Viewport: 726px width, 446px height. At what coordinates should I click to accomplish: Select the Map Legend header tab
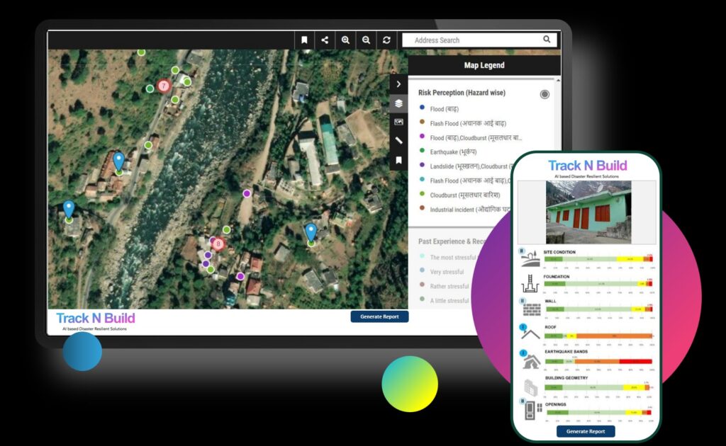484,65
